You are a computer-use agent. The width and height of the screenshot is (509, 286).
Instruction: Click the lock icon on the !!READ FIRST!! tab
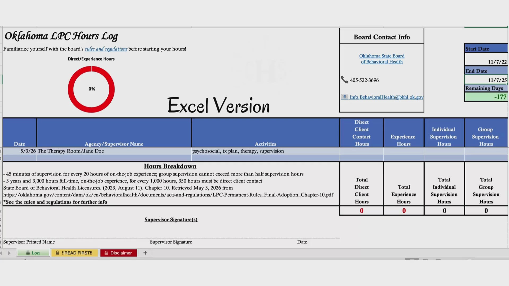click(57, 253)
